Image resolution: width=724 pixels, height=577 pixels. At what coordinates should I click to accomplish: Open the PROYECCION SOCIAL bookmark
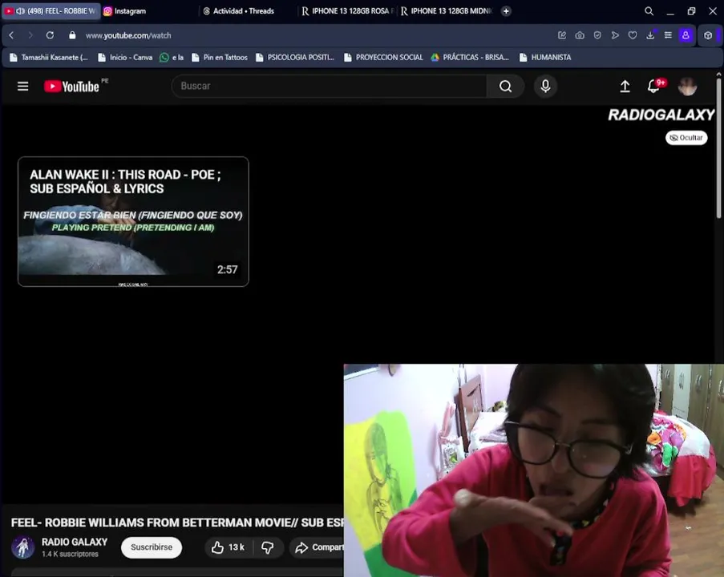click(384, 57)
